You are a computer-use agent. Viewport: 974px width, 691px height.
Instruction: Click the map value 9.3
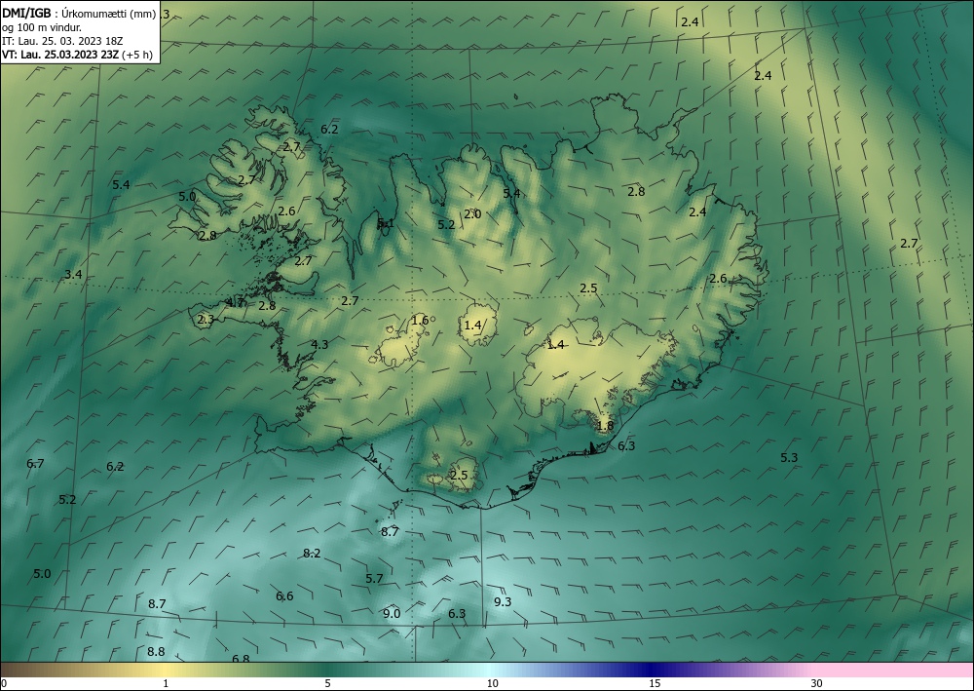pyautogui.click(x=503, y=602)
